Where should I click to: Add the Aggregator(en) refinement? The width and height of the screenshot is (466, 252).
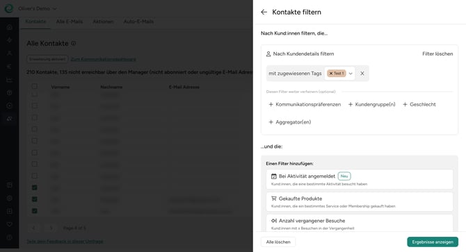[x=290, y=122]
